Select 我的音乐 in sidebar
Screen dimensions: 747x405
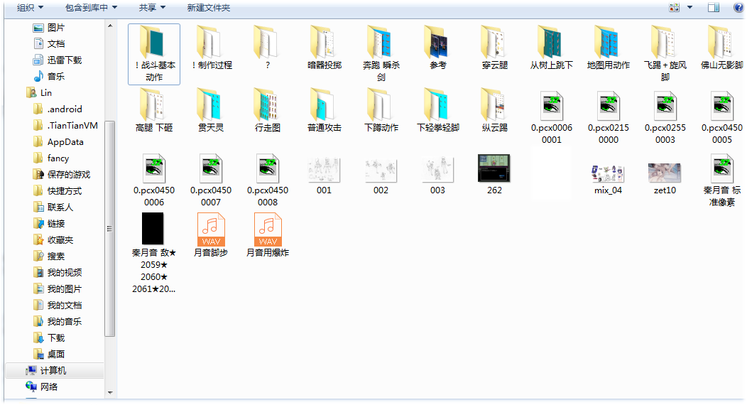click(58, 322)
